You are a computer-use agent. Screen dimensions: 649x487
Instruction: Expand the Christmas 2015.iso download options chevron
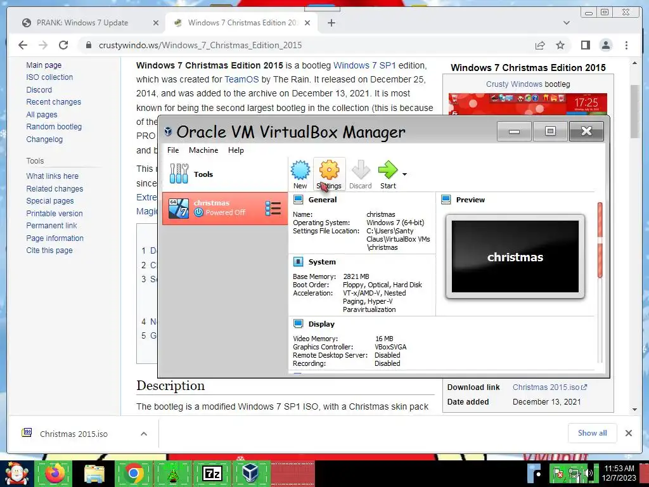pyautogui.click(x=144, y=434)
